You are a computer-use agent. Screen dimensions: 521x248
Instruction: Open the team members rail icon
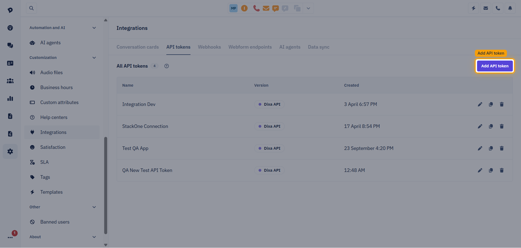[10, 81]
